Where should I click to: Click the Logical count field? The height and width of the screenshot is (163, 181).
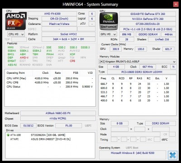tap(92, 19)
